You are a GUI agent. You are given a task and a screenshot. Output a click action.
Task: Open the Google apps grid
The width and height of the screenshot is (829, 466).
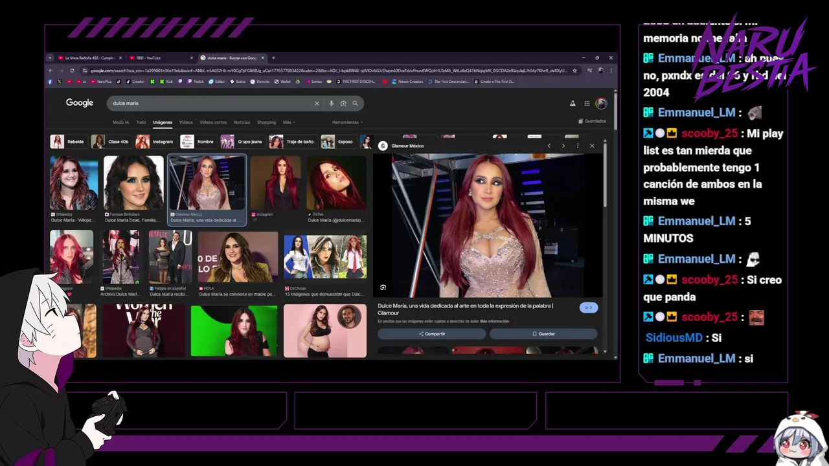(587, 103)
